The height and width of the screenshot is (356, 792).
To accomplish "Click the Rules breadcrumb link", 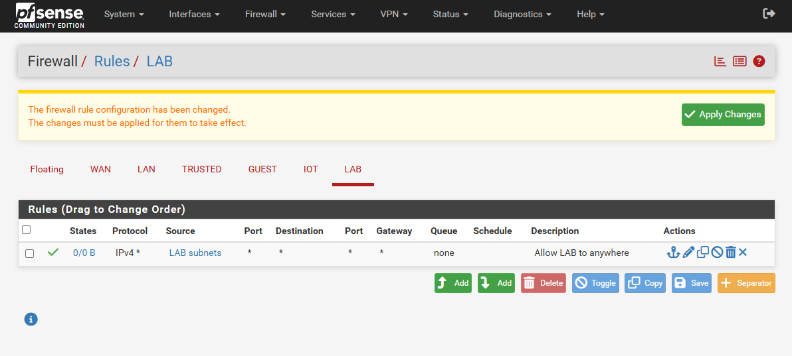I will 112,62.
